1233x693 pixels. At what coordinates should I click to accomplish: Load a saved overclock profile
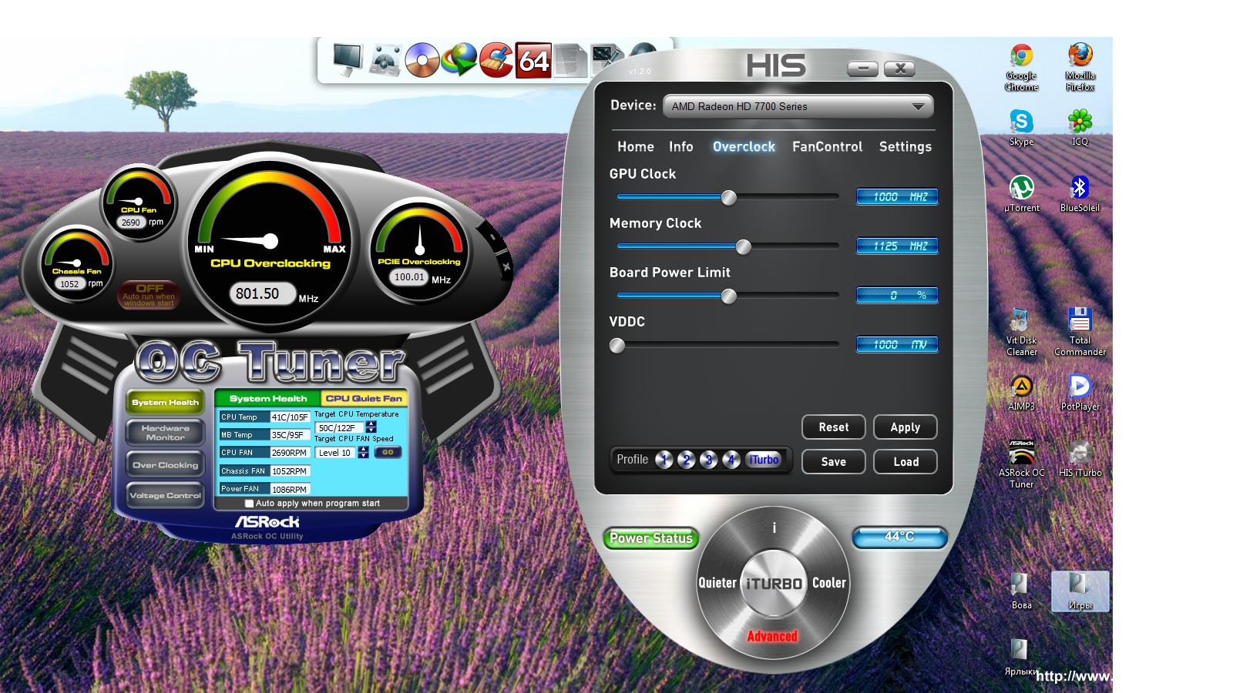[905, 461]
